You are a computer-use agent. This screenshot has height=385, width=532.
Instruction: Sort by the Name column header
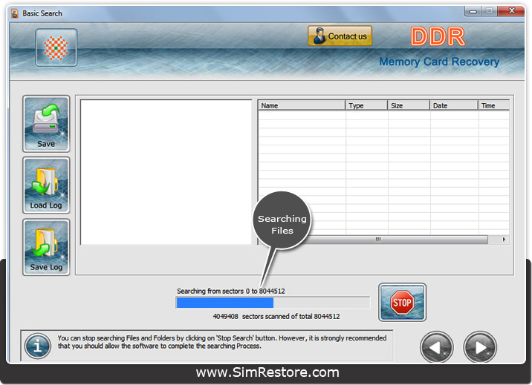[301, 105]
